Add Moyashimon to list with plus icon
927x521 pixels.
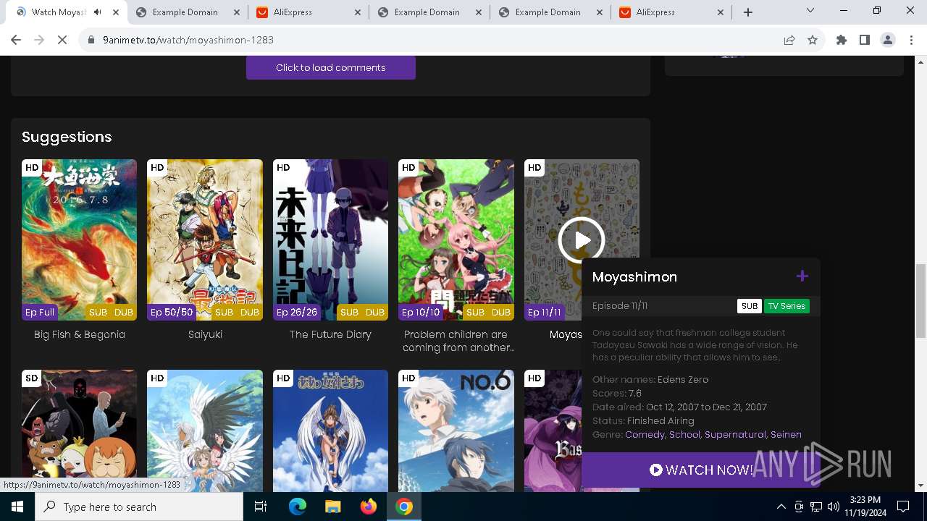(802, 276)
